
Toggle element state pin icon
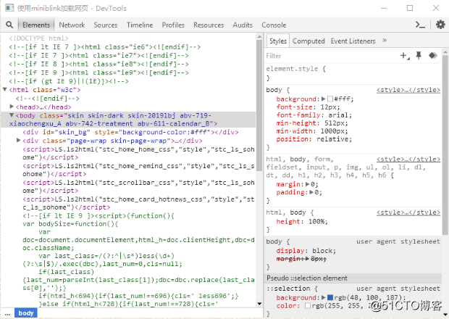[419, 55]
